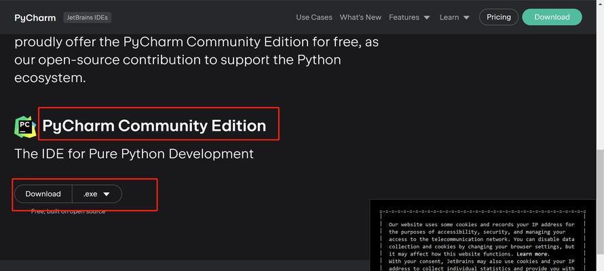Expand the Features menu
The height and width of the screenshot is (271, 604).
[409, 18]
